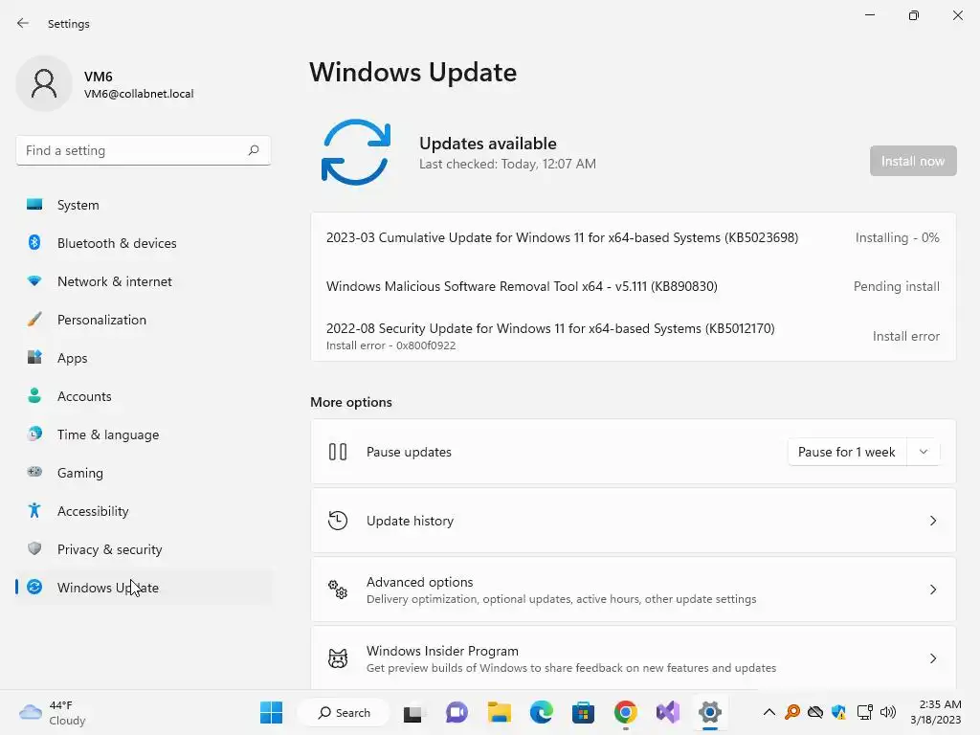Click the Find a setting search box
980x735 pixels.
coord(144,150)
